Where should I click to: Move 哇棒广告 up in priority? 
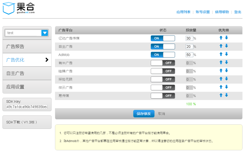click(x=221, y=71)
